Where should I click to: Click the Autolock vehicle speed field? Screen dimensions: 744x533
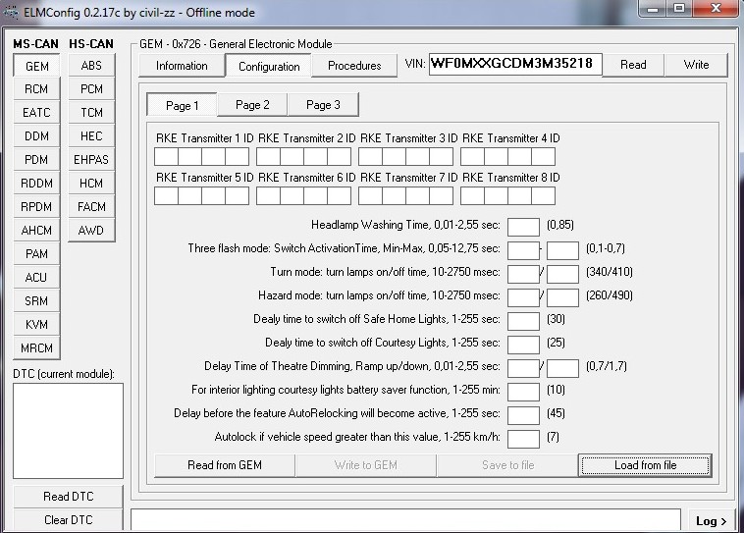tap(523, 440)
